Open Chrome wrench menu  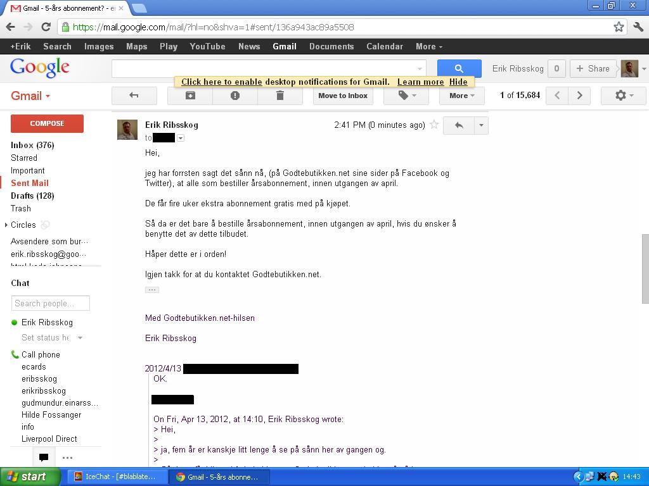(638, 27)
